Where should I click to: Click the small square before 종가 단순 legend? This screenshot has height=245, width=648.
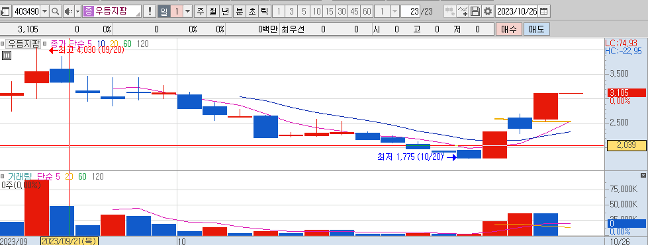[x=45, y=44]
